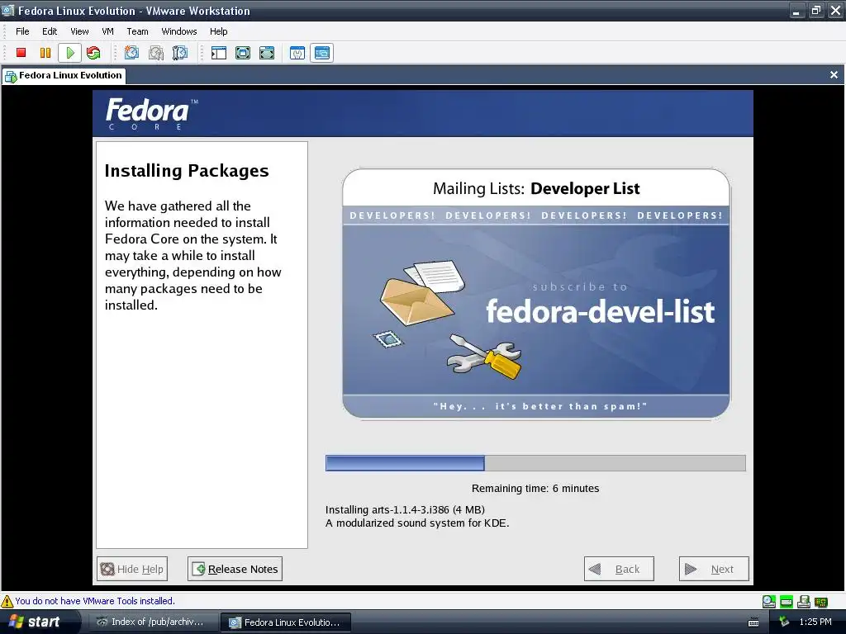This screenshot has height=634, width=846.
Task: Click the 'Hey... it's better than spam!' caption
Action: pos(540,406)
